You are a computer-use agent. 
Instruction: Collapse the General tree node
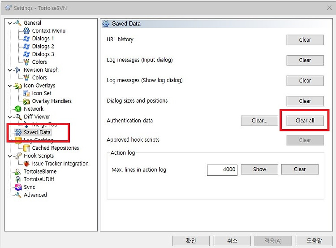10,23
